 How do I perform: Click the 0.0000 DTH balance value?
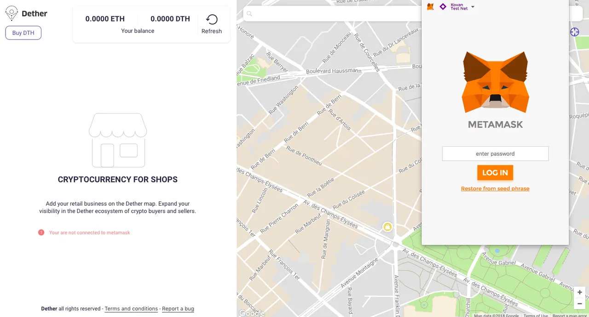(x=170, y=19)
